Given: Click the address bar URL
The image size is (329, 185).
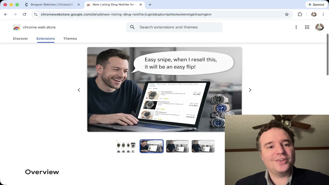Looking at the screenshot, I should click(x=126, y=14).
